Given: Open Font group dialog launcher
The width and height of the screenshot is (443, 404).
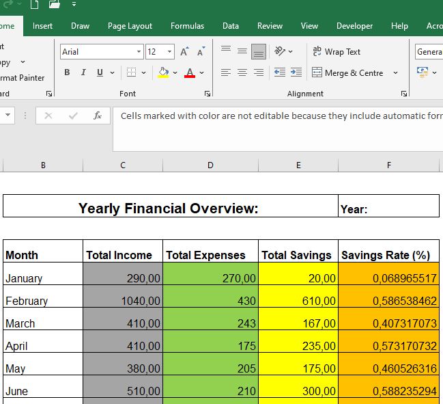Looking at the screenshot, I should click(x=208, y=94).
